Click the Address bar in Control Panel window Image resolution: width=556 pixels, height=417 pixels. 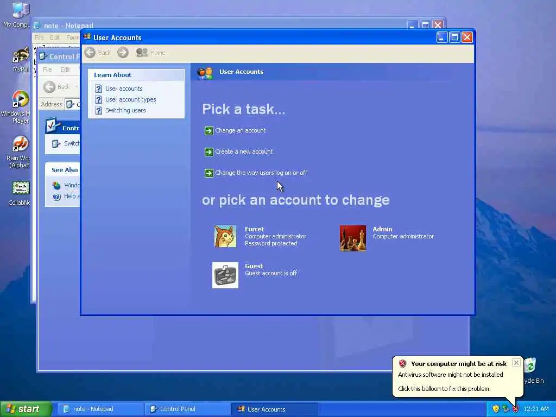72,104
